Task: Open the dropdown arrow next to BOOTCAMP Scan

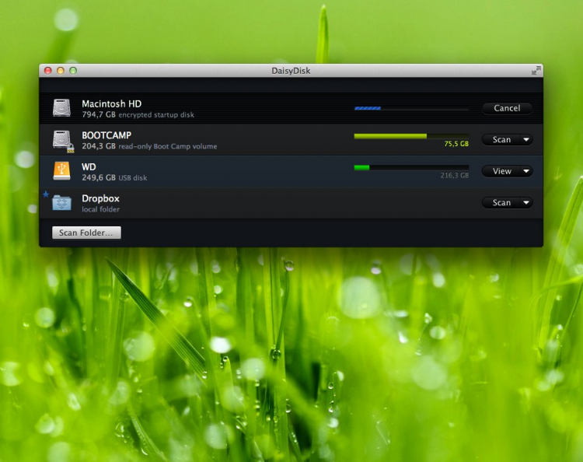Action: (x=526, y=139)
